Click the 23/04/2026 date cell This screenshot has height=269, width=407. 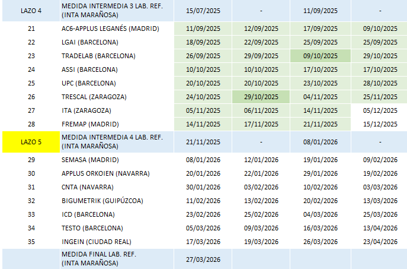click(x=379, y=242)
